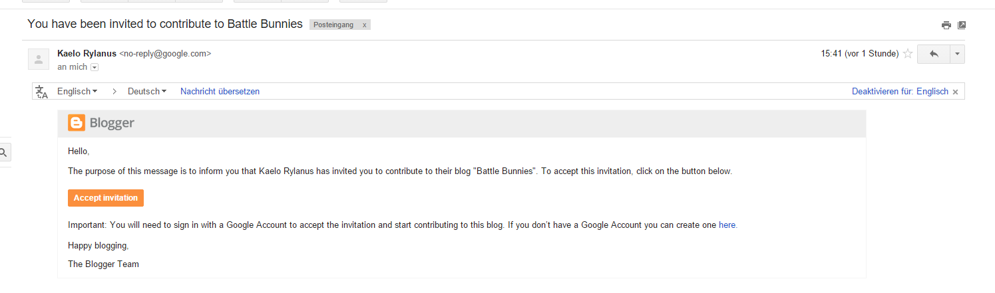Screen dimensions: 995x293
Task: Click sender name Kaelo Rylanus
Action: [x=87, y=53]
